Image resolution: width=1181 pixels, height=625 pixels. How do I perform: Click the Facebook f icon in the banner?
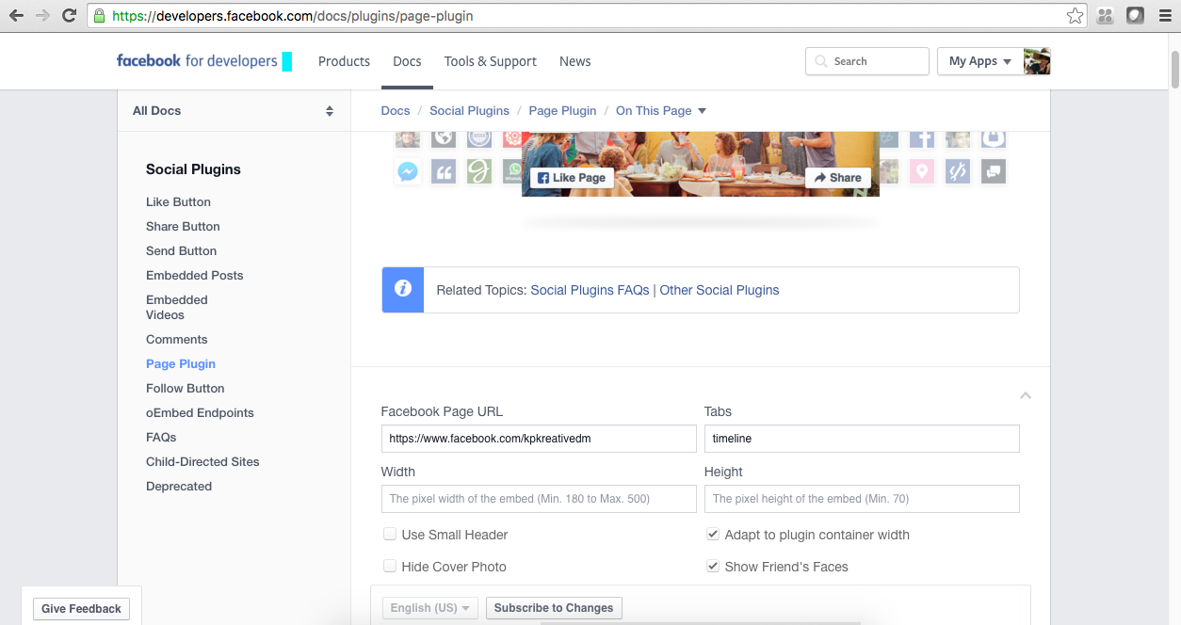(922, 139)
